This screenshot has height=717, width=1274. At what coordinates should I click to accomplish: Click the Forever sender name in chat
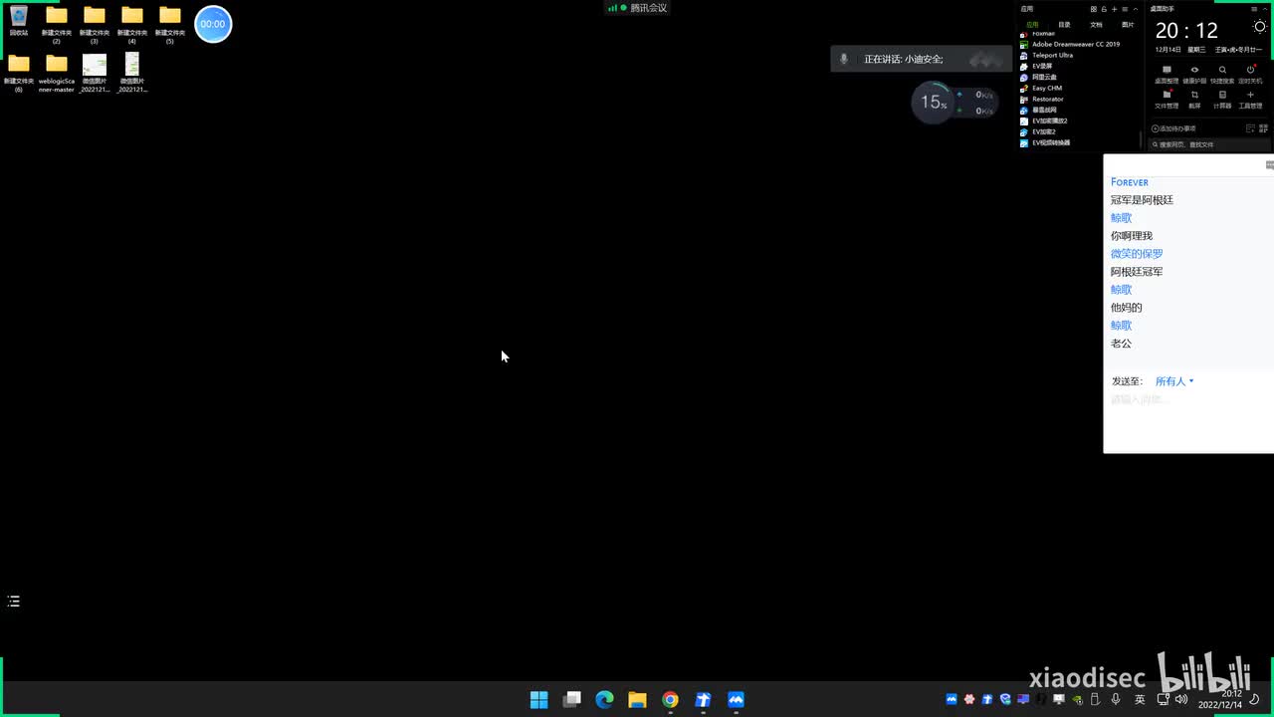(x=1130, y=182)
